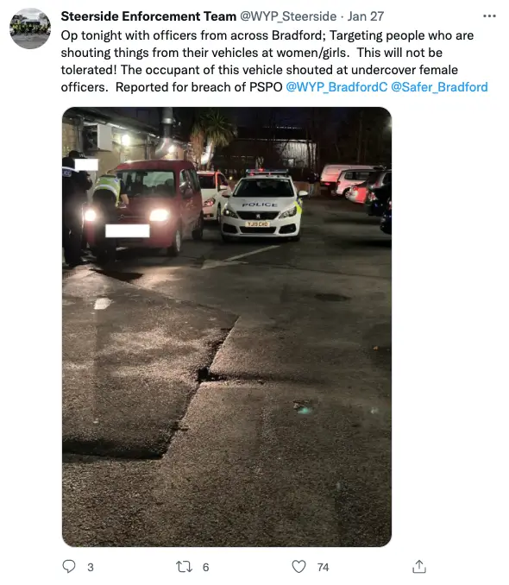Click the hi-vis officer in the photo
Screen dimensions: 509x585
(x=108, y=192)
